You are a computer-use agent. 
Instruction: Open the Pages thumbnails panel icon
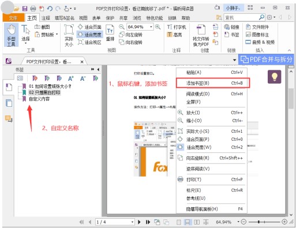(9, 103)
